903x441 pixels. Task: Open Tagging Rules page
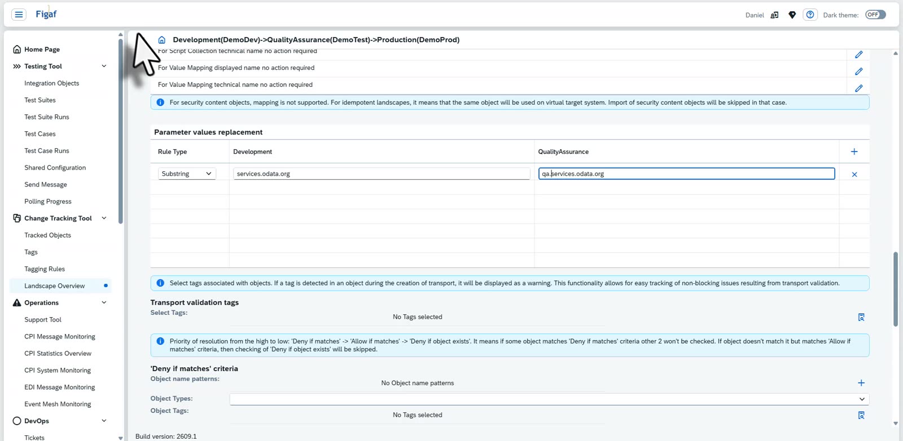[x=45, y=269]
